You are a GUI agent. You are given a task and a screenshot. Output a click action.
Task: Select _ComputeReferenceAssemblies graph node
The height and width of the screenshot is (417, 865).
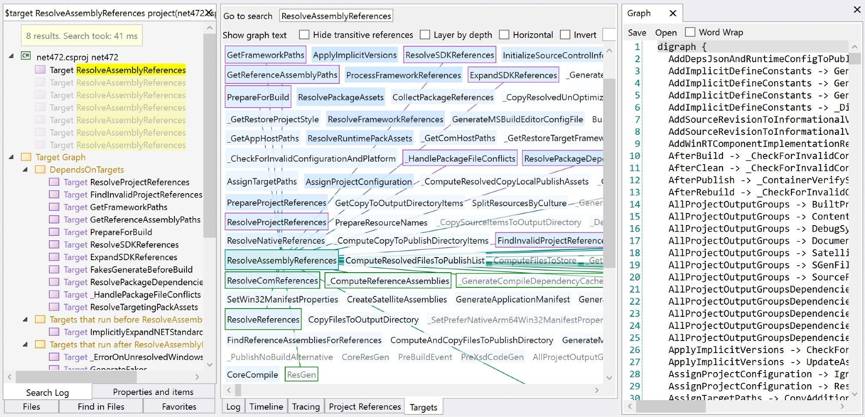(388, 281)
